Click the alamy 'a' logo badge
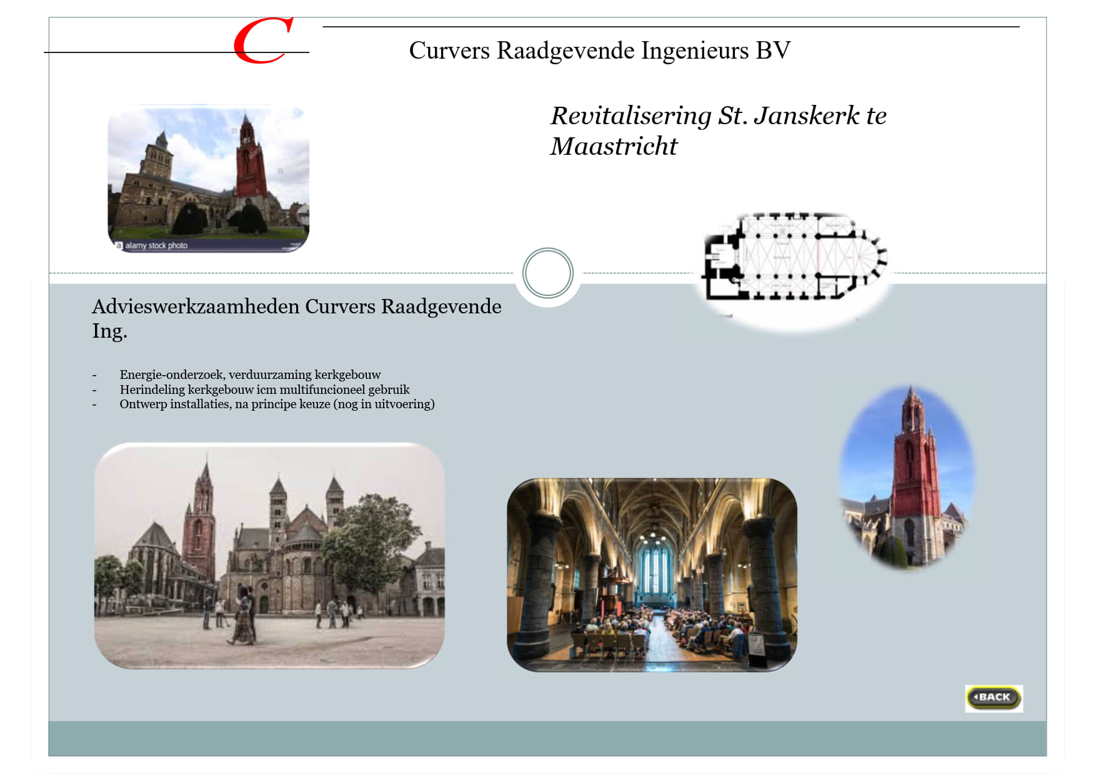This screenshot has width=1096, height=774. tap(119, 245)
